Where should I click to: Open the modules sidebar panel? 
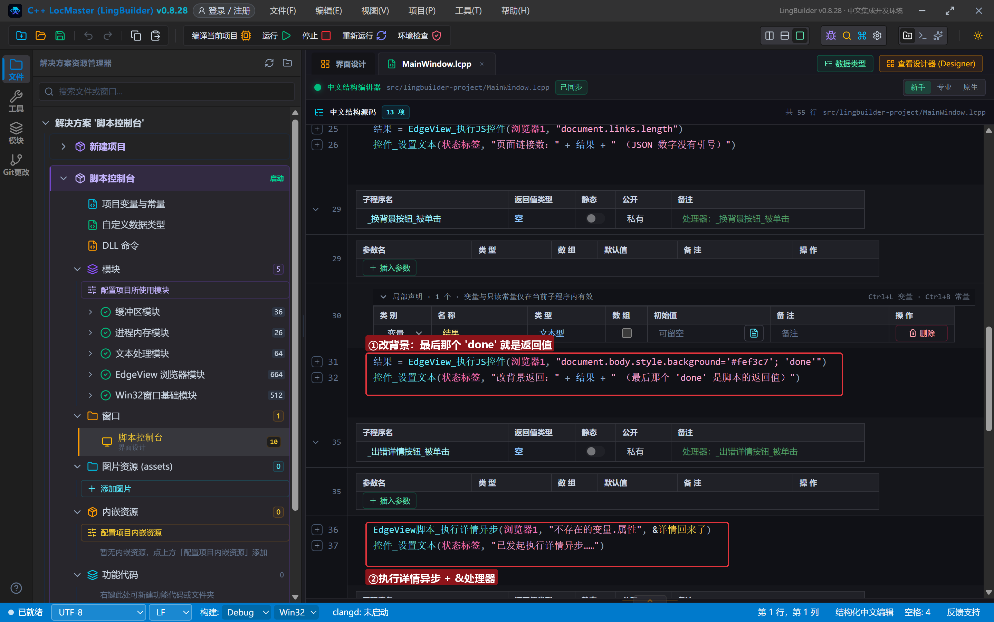16,133
